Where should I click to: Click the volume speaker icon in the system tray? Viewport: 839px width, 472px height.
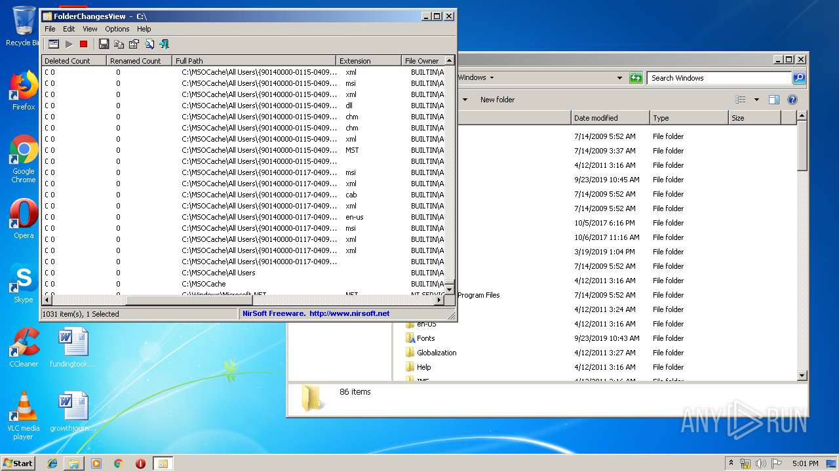[761, 463]
